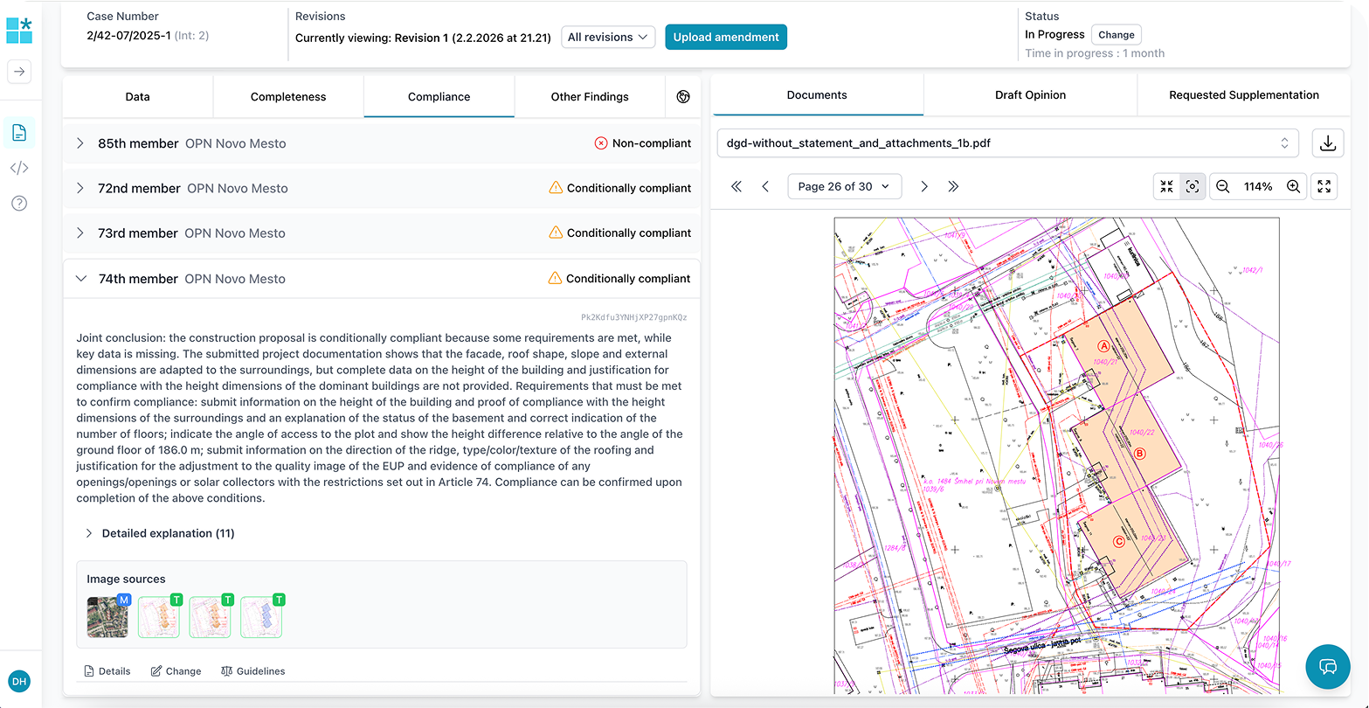Zoom out of the document viewer
The height and width of the screenshot is (708, 1369).
tap(1223, 186)
